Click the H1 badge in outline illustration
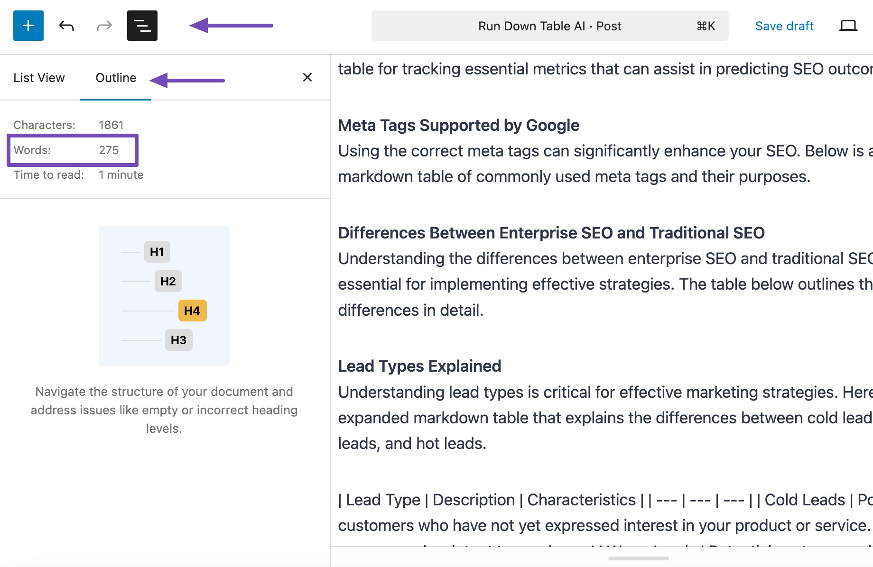The width and height of the screenshot is (873, 567). pos(157,252)
